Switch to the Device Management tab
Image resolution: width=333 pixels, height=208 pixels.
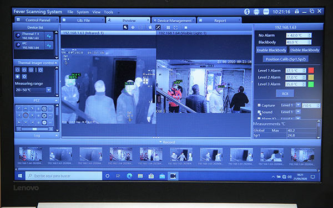coord(174,20)
